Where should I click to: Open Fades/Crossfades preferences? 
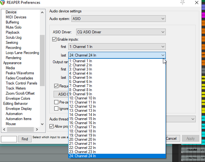(19, 78)
